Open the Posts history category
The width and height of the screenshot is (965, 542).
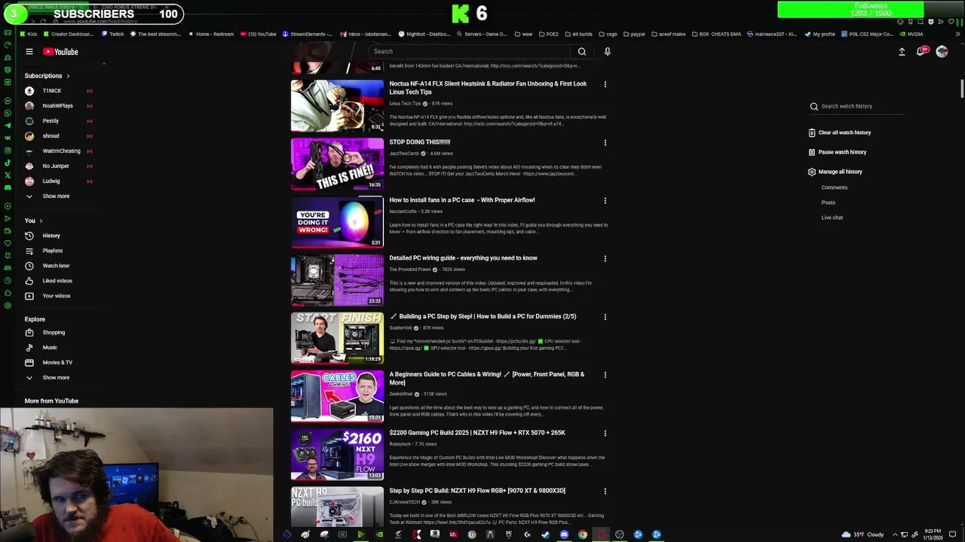(x=829, y=202)
